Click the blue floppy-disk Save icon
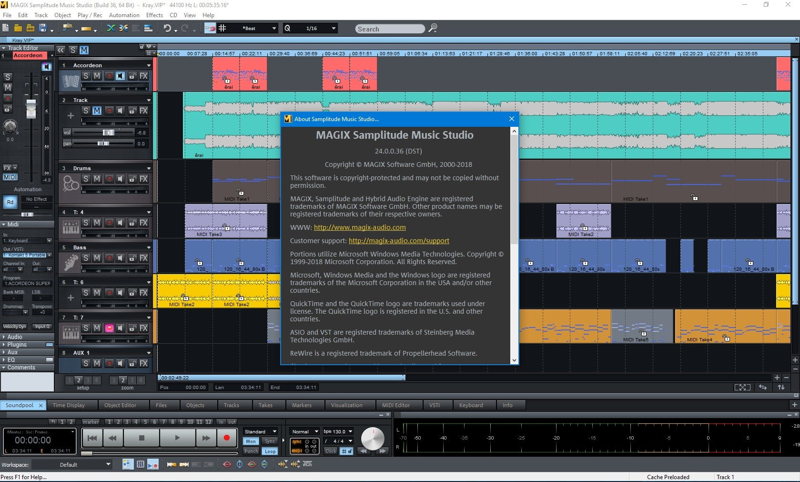800x482 pixels. click(x=42, y=28)
